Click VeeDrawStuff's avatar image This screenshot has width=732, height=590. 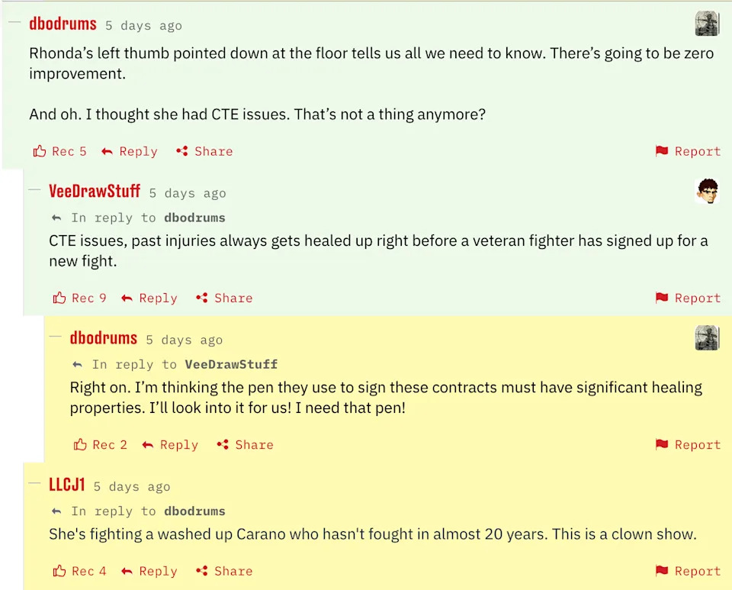[708, 191]
